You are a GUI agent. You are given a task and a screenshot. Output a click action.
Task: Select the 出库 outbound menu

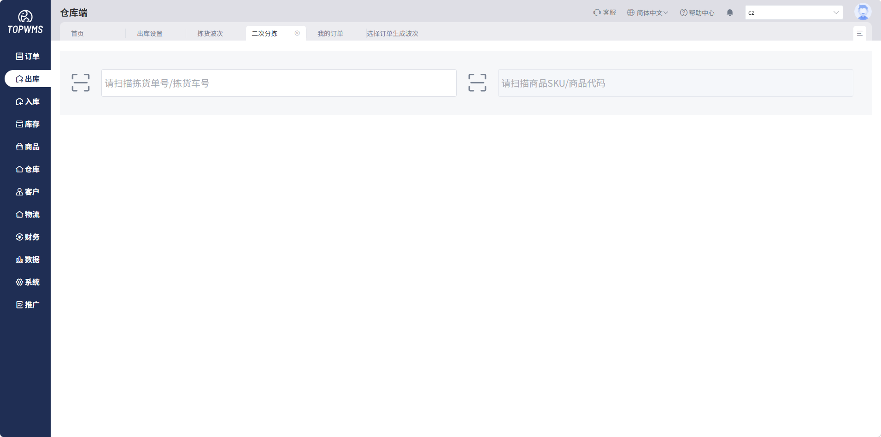[x=28, y=79]
